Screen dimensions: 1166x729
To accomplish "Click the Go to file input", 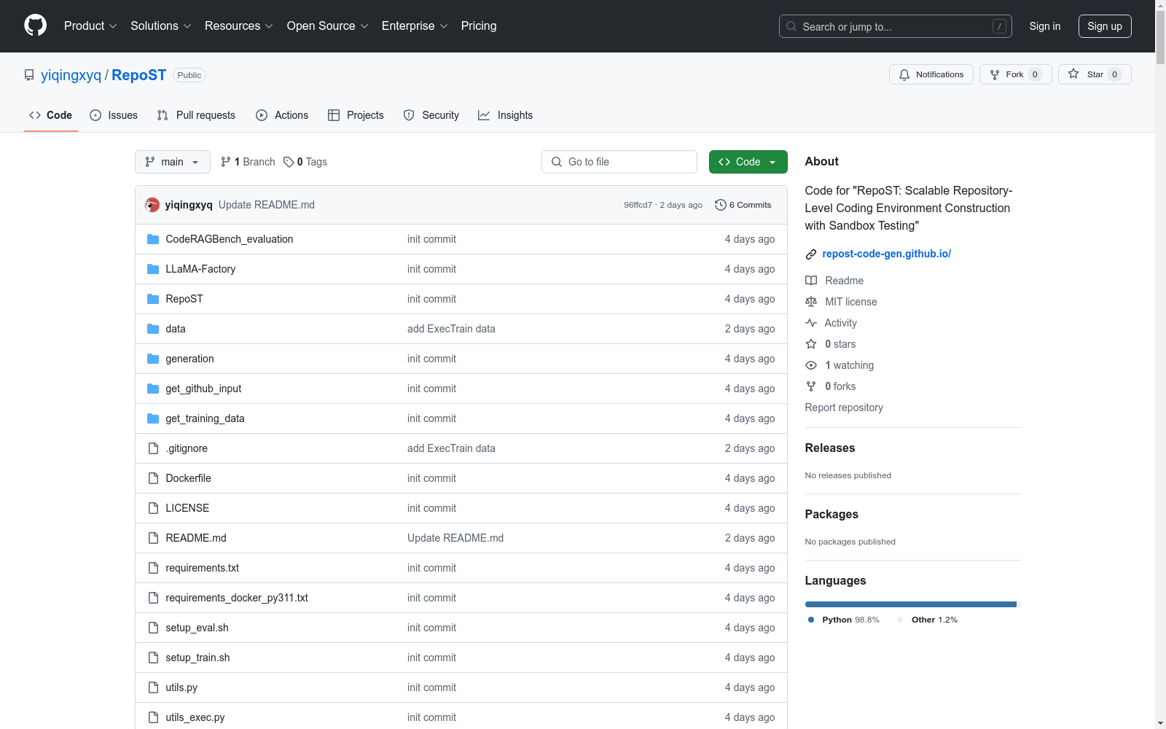I will pyautogui.click(x=619, y=162).
